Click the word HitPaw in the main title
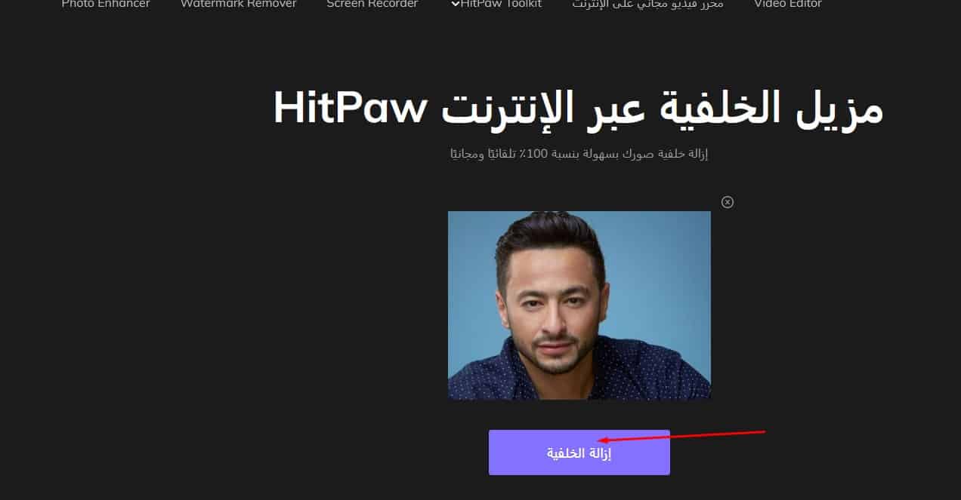 (x=350, y=108)
